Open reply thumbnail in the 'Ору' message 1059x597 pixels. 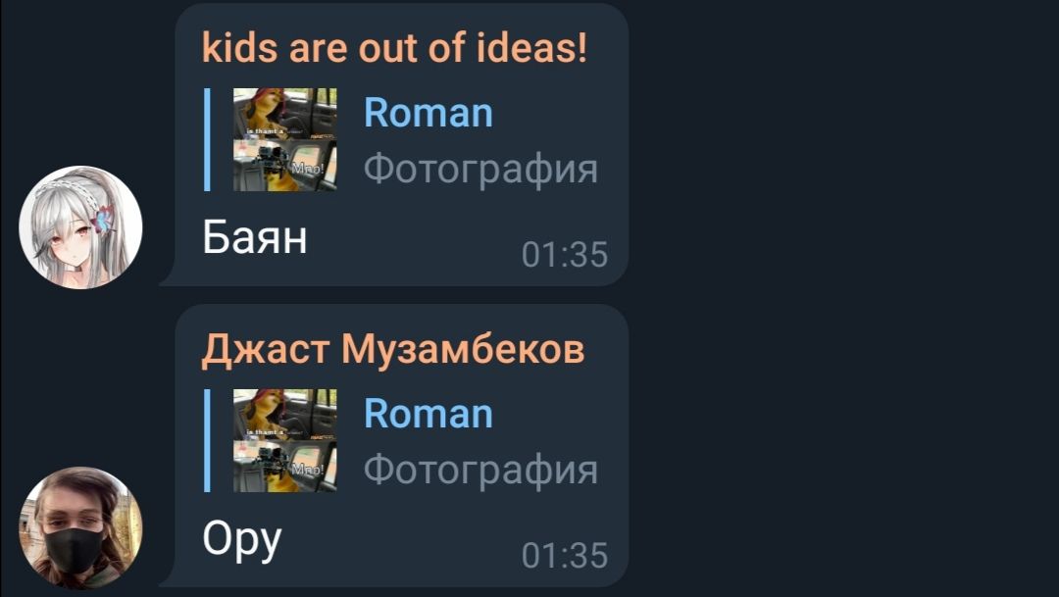click(x=285, y=440)
